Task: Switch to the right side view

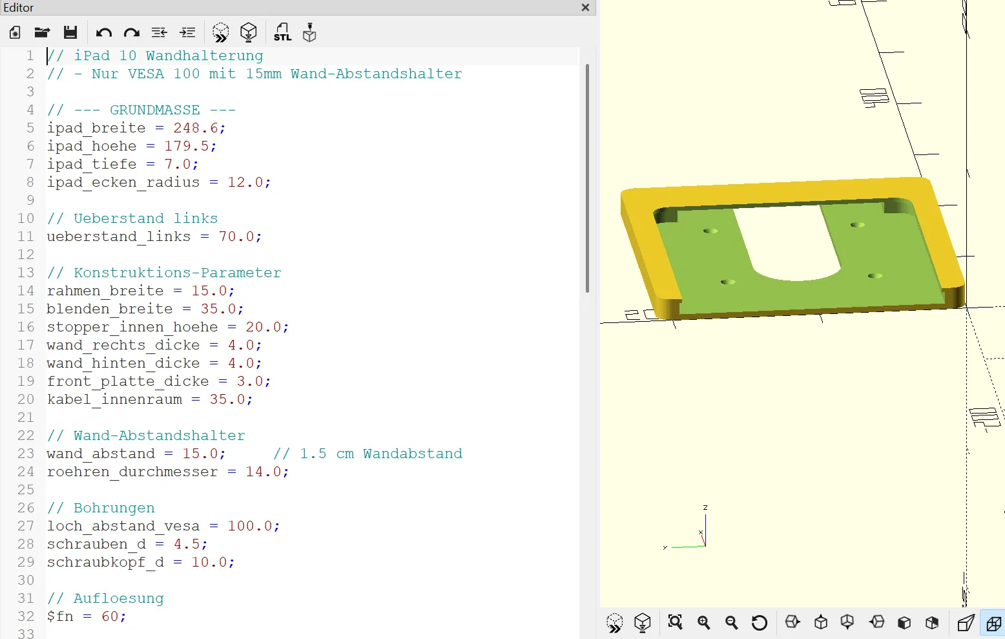Action: [x=793, y=622]
